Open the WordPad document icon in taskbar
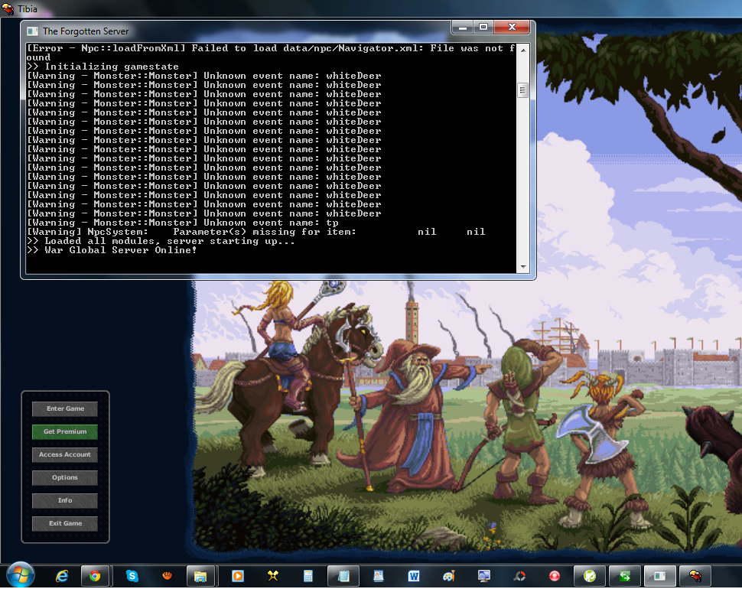 coord(379,576)
